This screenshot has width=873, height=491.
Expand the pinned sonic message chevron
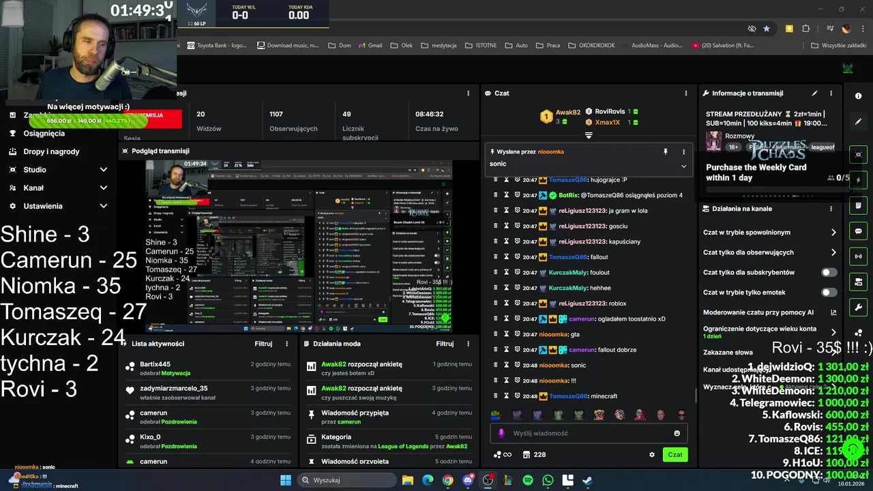pyautogui.click(x=683, y=166)
